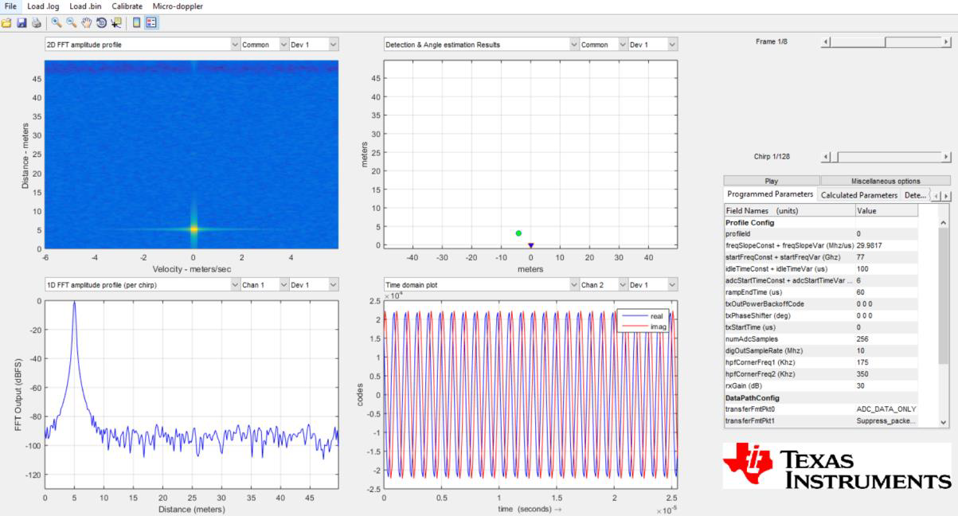
Task: Click the ADC_DATA_ONLY value cell
Action: click(886, 409)
